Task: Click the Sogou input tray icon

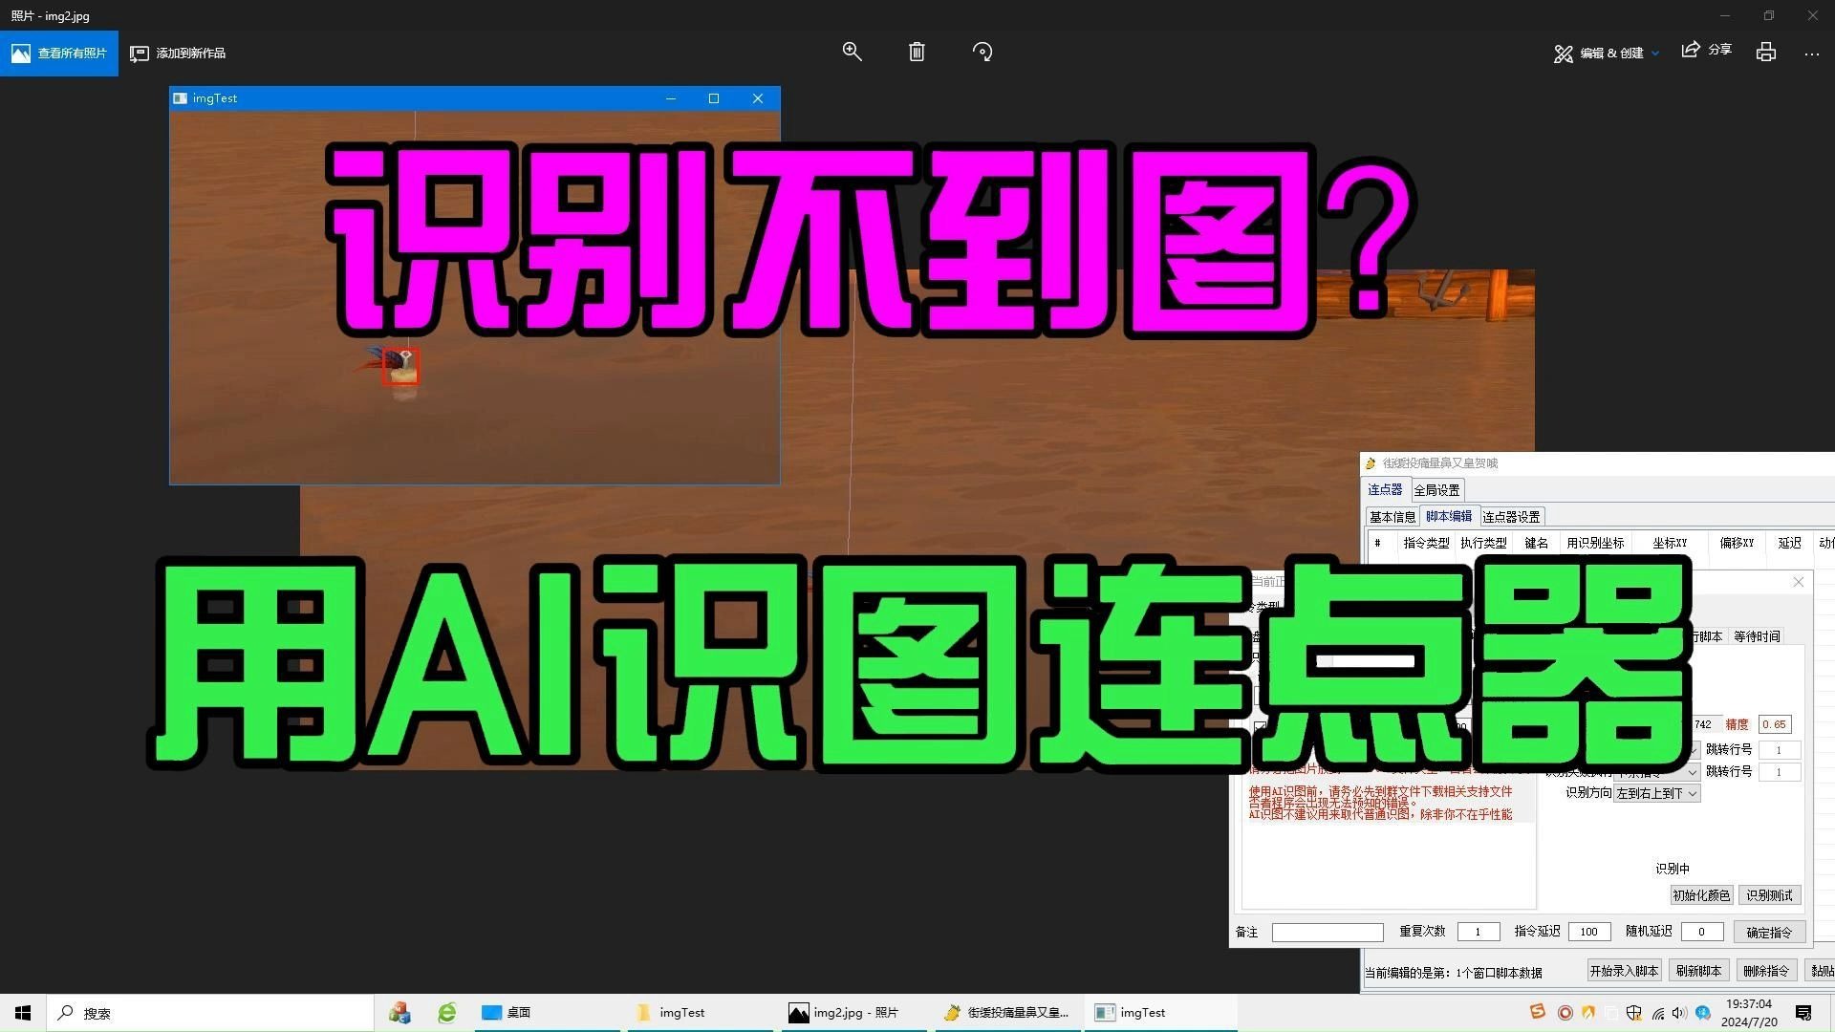Action: [1537, 1012]
